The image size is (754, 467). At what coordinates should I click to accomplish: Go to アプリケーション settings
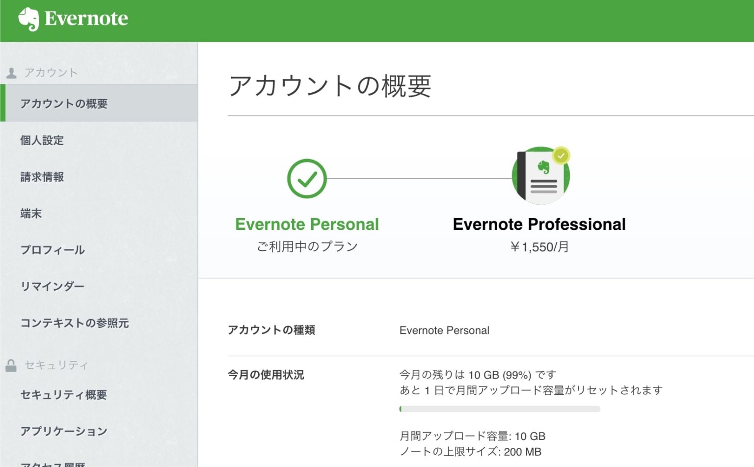tap(63, 431)
